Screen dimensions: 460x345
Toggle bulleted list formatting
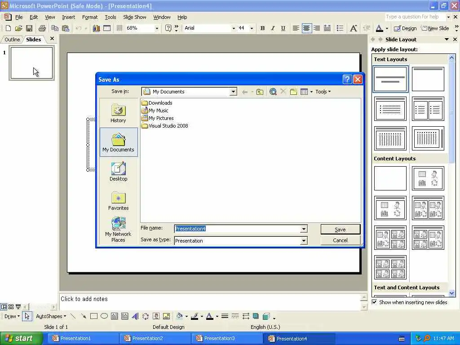point(340,28)
